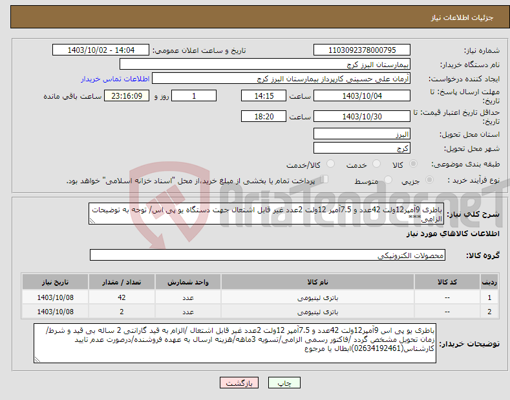Click remaining days field showing 1
Viewport: 510px width, 400px height.
click(x=194, y=95)
